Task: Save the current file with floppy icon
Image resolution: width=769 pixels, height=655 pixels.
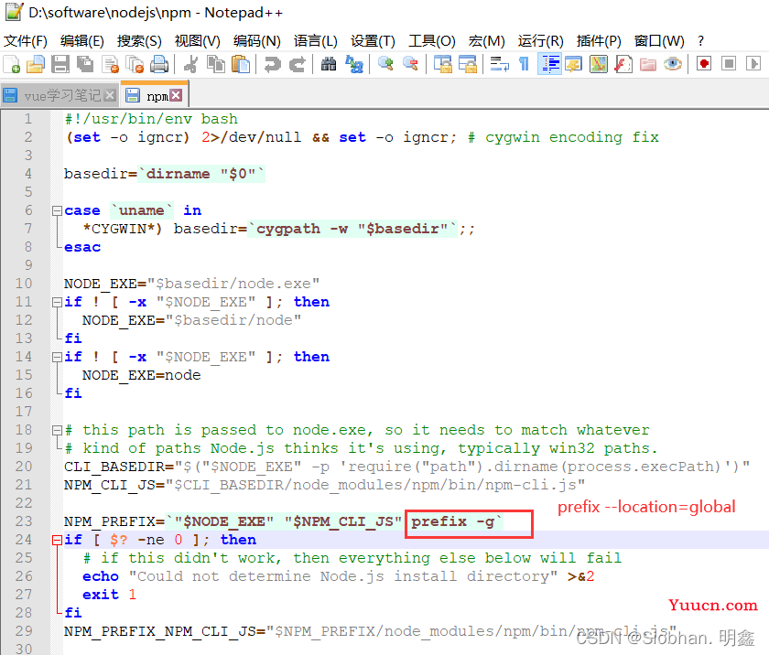Action: coord(60,64)
